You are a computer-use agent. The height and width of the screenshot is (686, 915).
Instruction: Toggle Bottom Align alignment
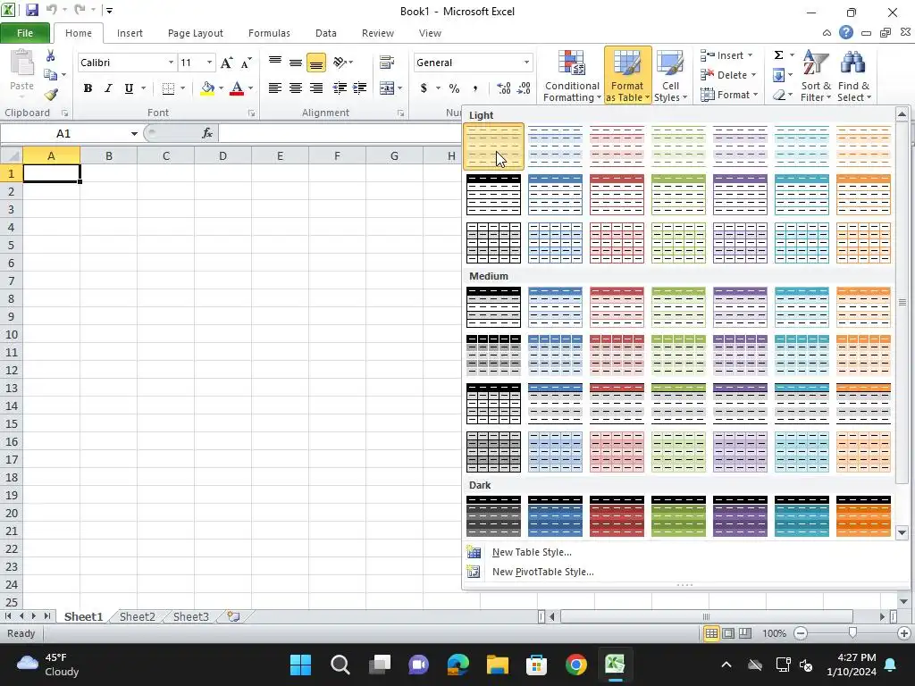[315, 63]
